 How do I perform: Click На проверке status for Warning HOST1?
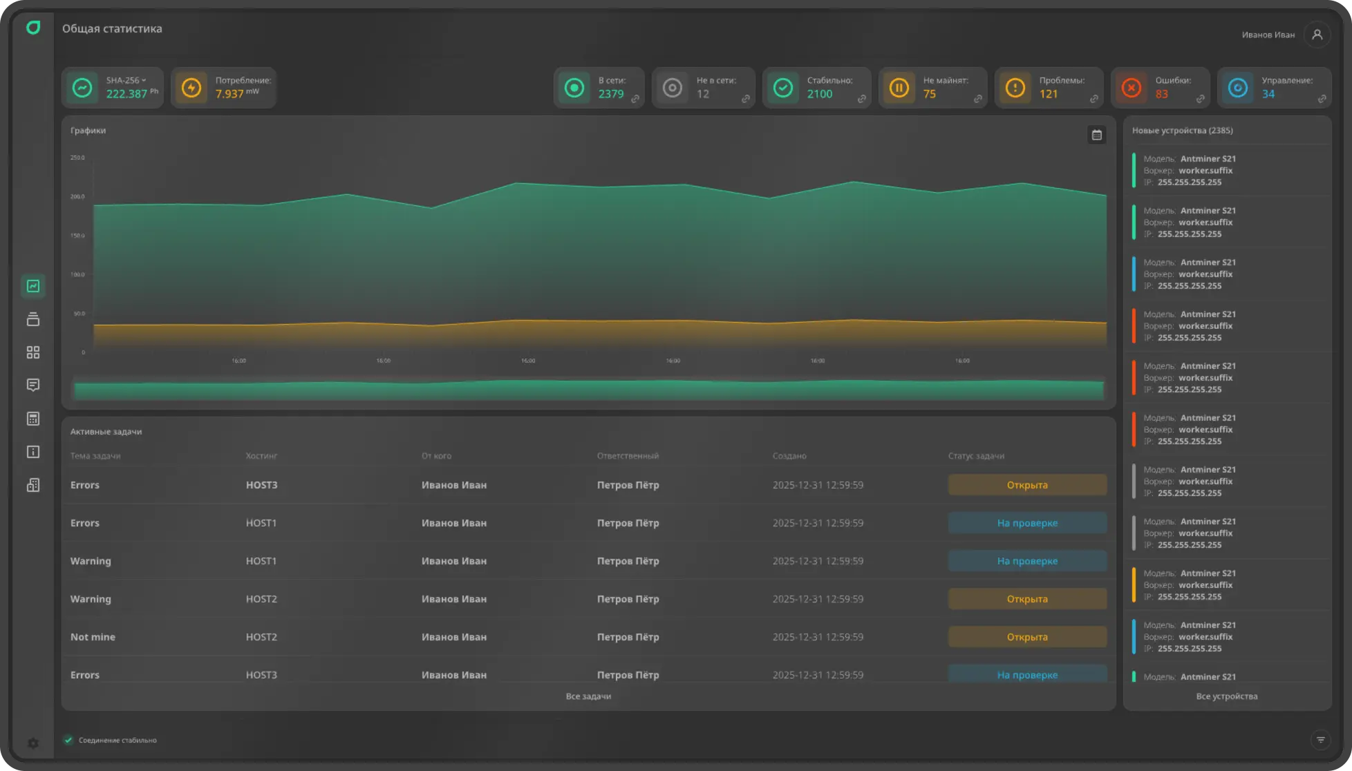coord(1027,561)
